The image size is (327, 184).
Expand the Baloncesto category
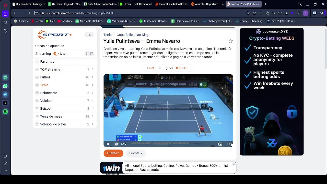[x=65, y=93]
